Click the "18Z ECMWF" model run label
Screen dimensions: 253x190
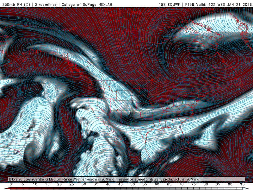pos(169,4)
